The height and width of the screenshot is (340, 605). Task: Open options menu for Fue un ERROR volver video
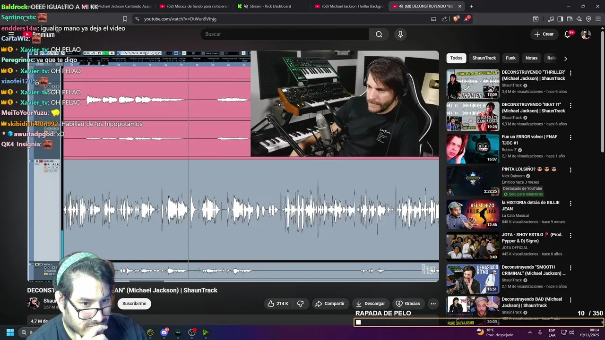pos(570,137)
